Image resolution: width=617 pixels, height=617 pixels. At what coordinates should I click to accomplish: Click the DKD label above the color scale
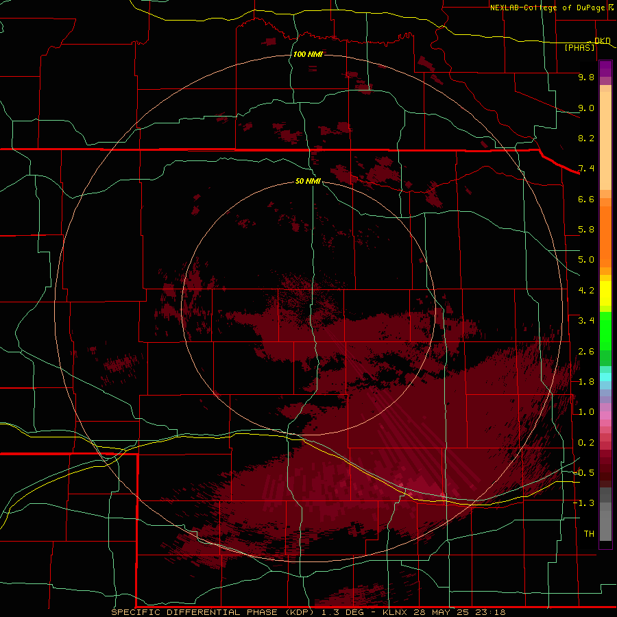click(602, 40)
